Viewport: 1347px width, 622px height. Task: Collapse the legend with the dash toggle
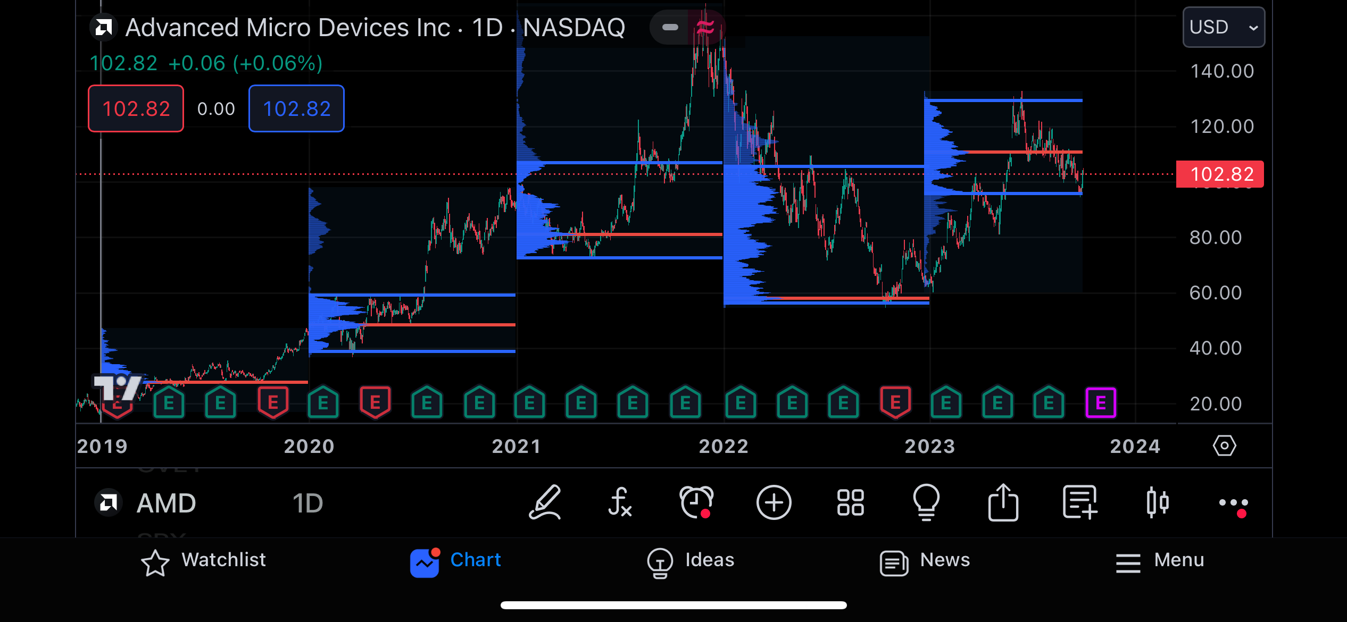click(670, 27)
